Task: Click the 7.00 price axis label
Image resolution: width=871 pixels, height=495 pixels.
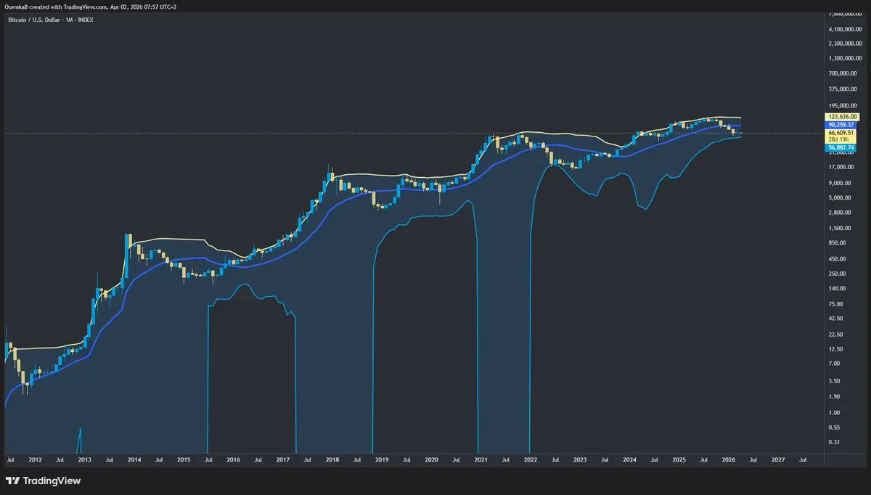Action: 835,363
